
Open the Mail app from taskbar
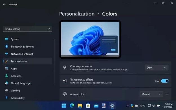96,105
